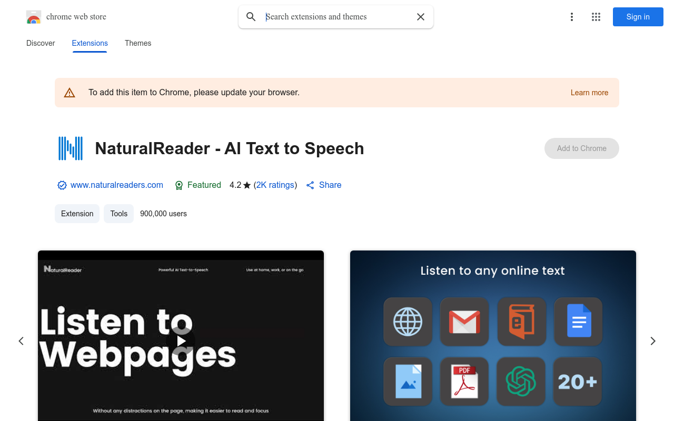Switch to the Extensions tab
Screen dimensions: 674x421
pos(90,43)
